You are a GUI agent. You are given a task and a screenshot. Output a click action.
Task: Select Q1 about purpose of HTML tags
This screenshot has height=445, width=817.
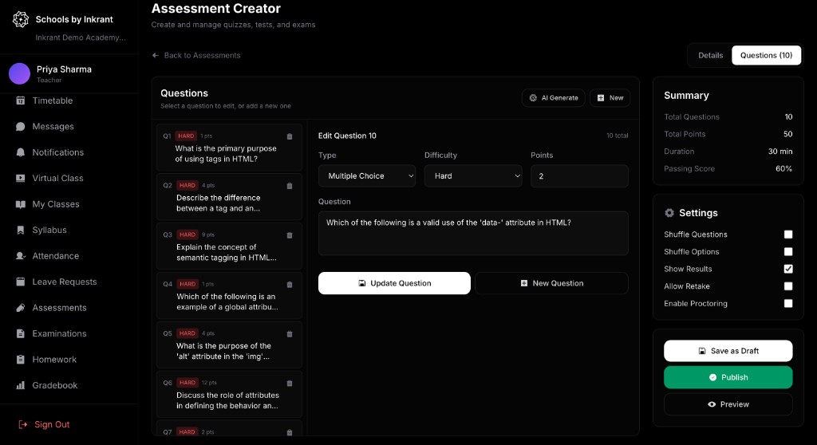[229, 148]
